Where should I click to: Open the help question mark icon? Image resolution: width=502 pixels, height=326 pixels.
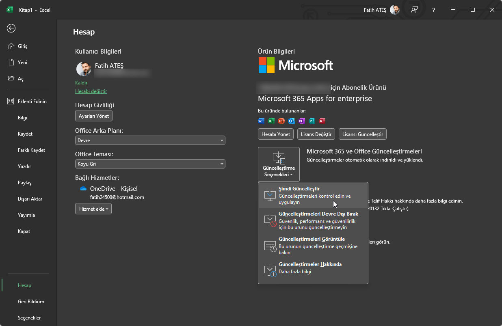click(x=434, y=10)
